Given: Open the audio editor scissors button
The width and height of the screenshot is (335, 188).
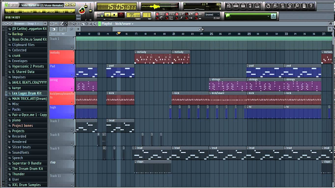Looking at the screenshot, I should (x=289, y=6).
